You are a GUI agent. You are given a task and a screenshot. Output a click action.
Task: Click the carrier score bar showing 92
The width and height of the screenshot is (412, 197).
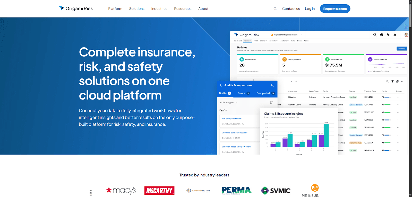tap(388, 143)
